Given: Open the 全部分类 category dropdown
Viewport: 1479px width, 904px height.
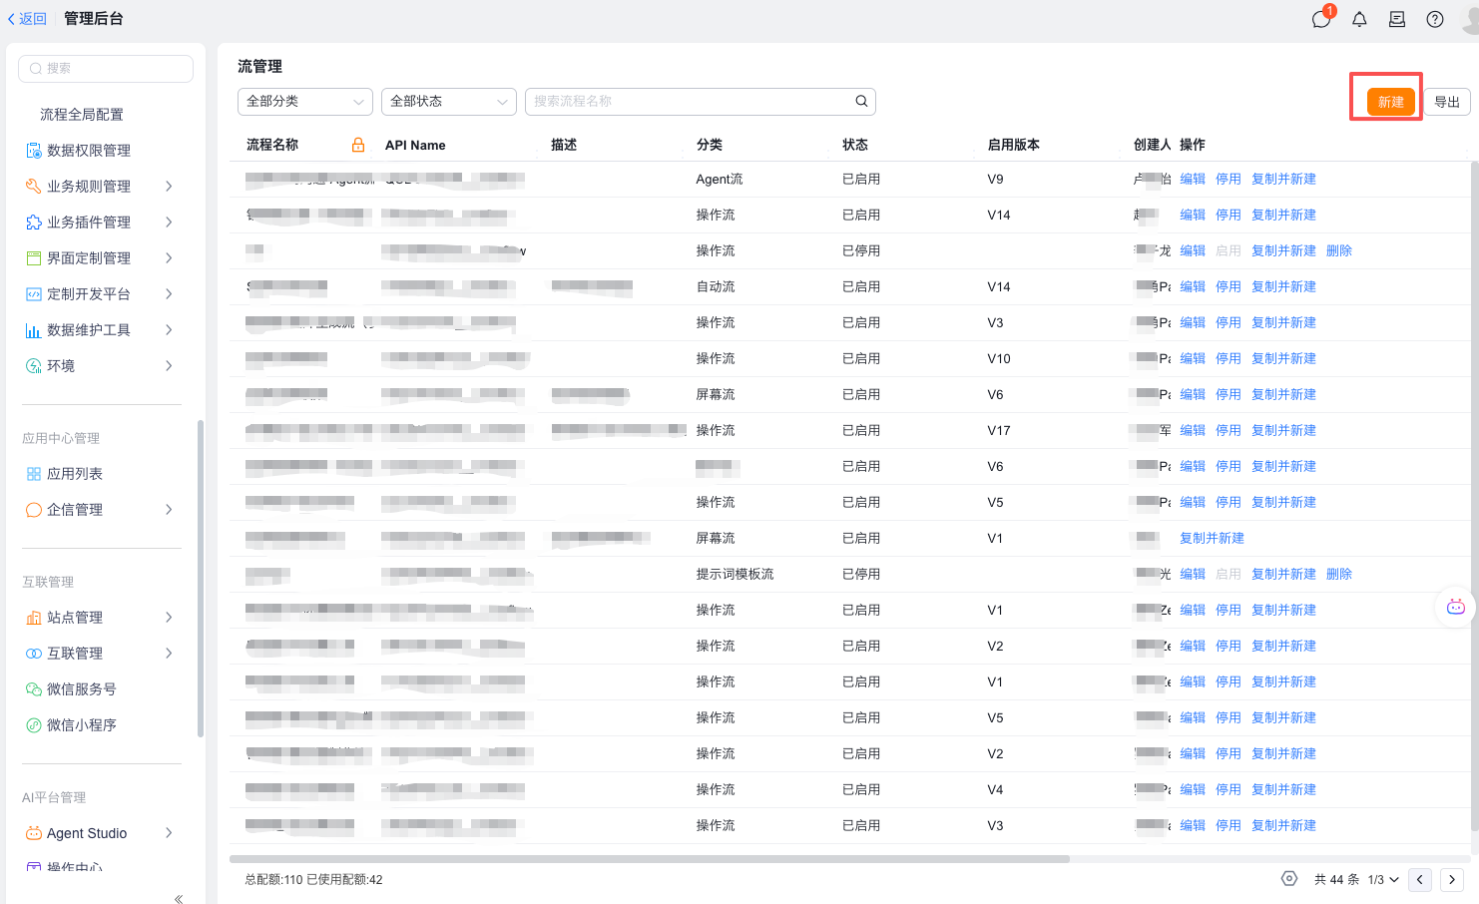Looking at the screenshot, I should click(x=304, y=102).
